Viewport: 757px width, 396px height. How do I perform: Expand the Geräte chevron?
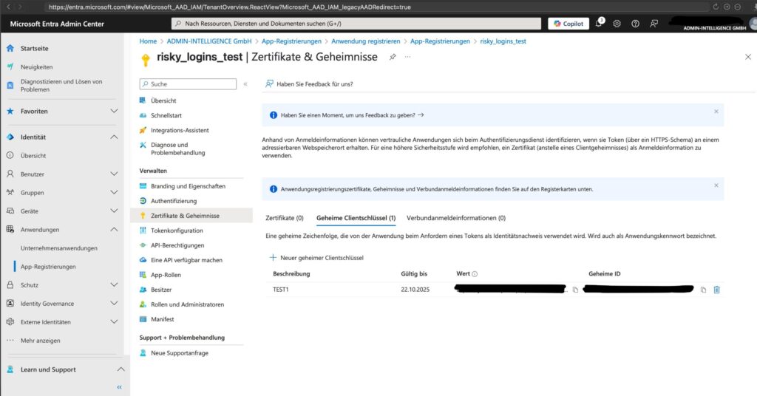[114, 211]
